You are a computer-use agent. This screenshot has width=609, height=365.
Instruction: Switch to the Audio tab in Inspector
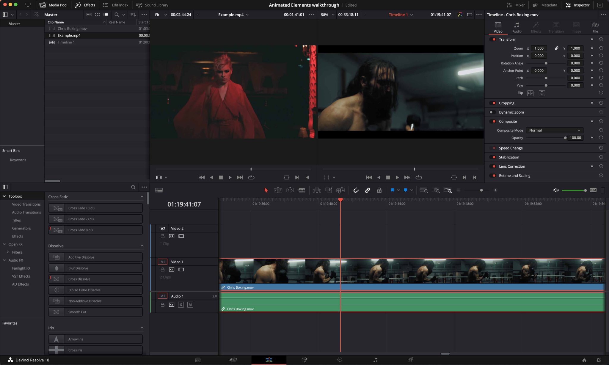click(x=517, y=27)
